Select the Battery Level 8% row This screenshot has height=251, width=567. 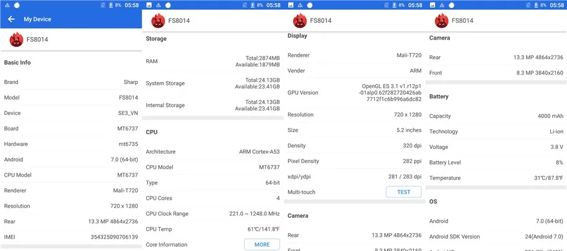[496, 163]
